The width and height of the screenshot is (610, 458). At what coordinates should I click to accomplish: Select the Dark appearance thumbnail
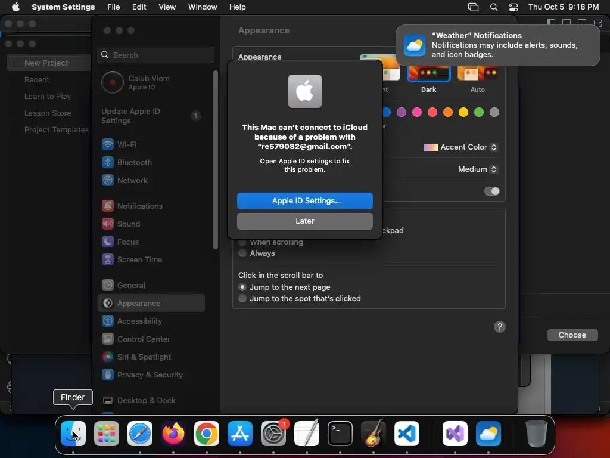(429, 73)
